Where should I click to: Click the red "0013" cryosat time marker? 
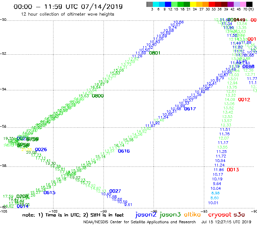[x=233, y=170]
